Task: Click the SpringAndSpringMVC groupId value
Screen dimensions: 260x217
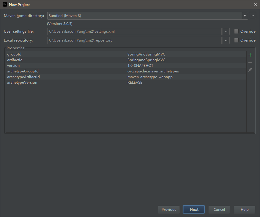Action: [146, 54]
